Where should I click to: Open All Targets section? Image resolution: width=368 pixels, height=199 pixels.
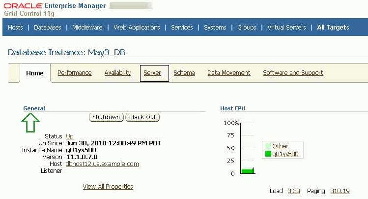pos(333,28)
